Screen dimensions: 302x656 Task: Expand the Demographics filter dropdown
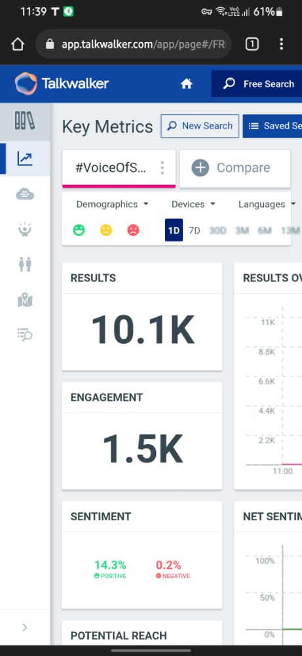[x=112, y=204]
